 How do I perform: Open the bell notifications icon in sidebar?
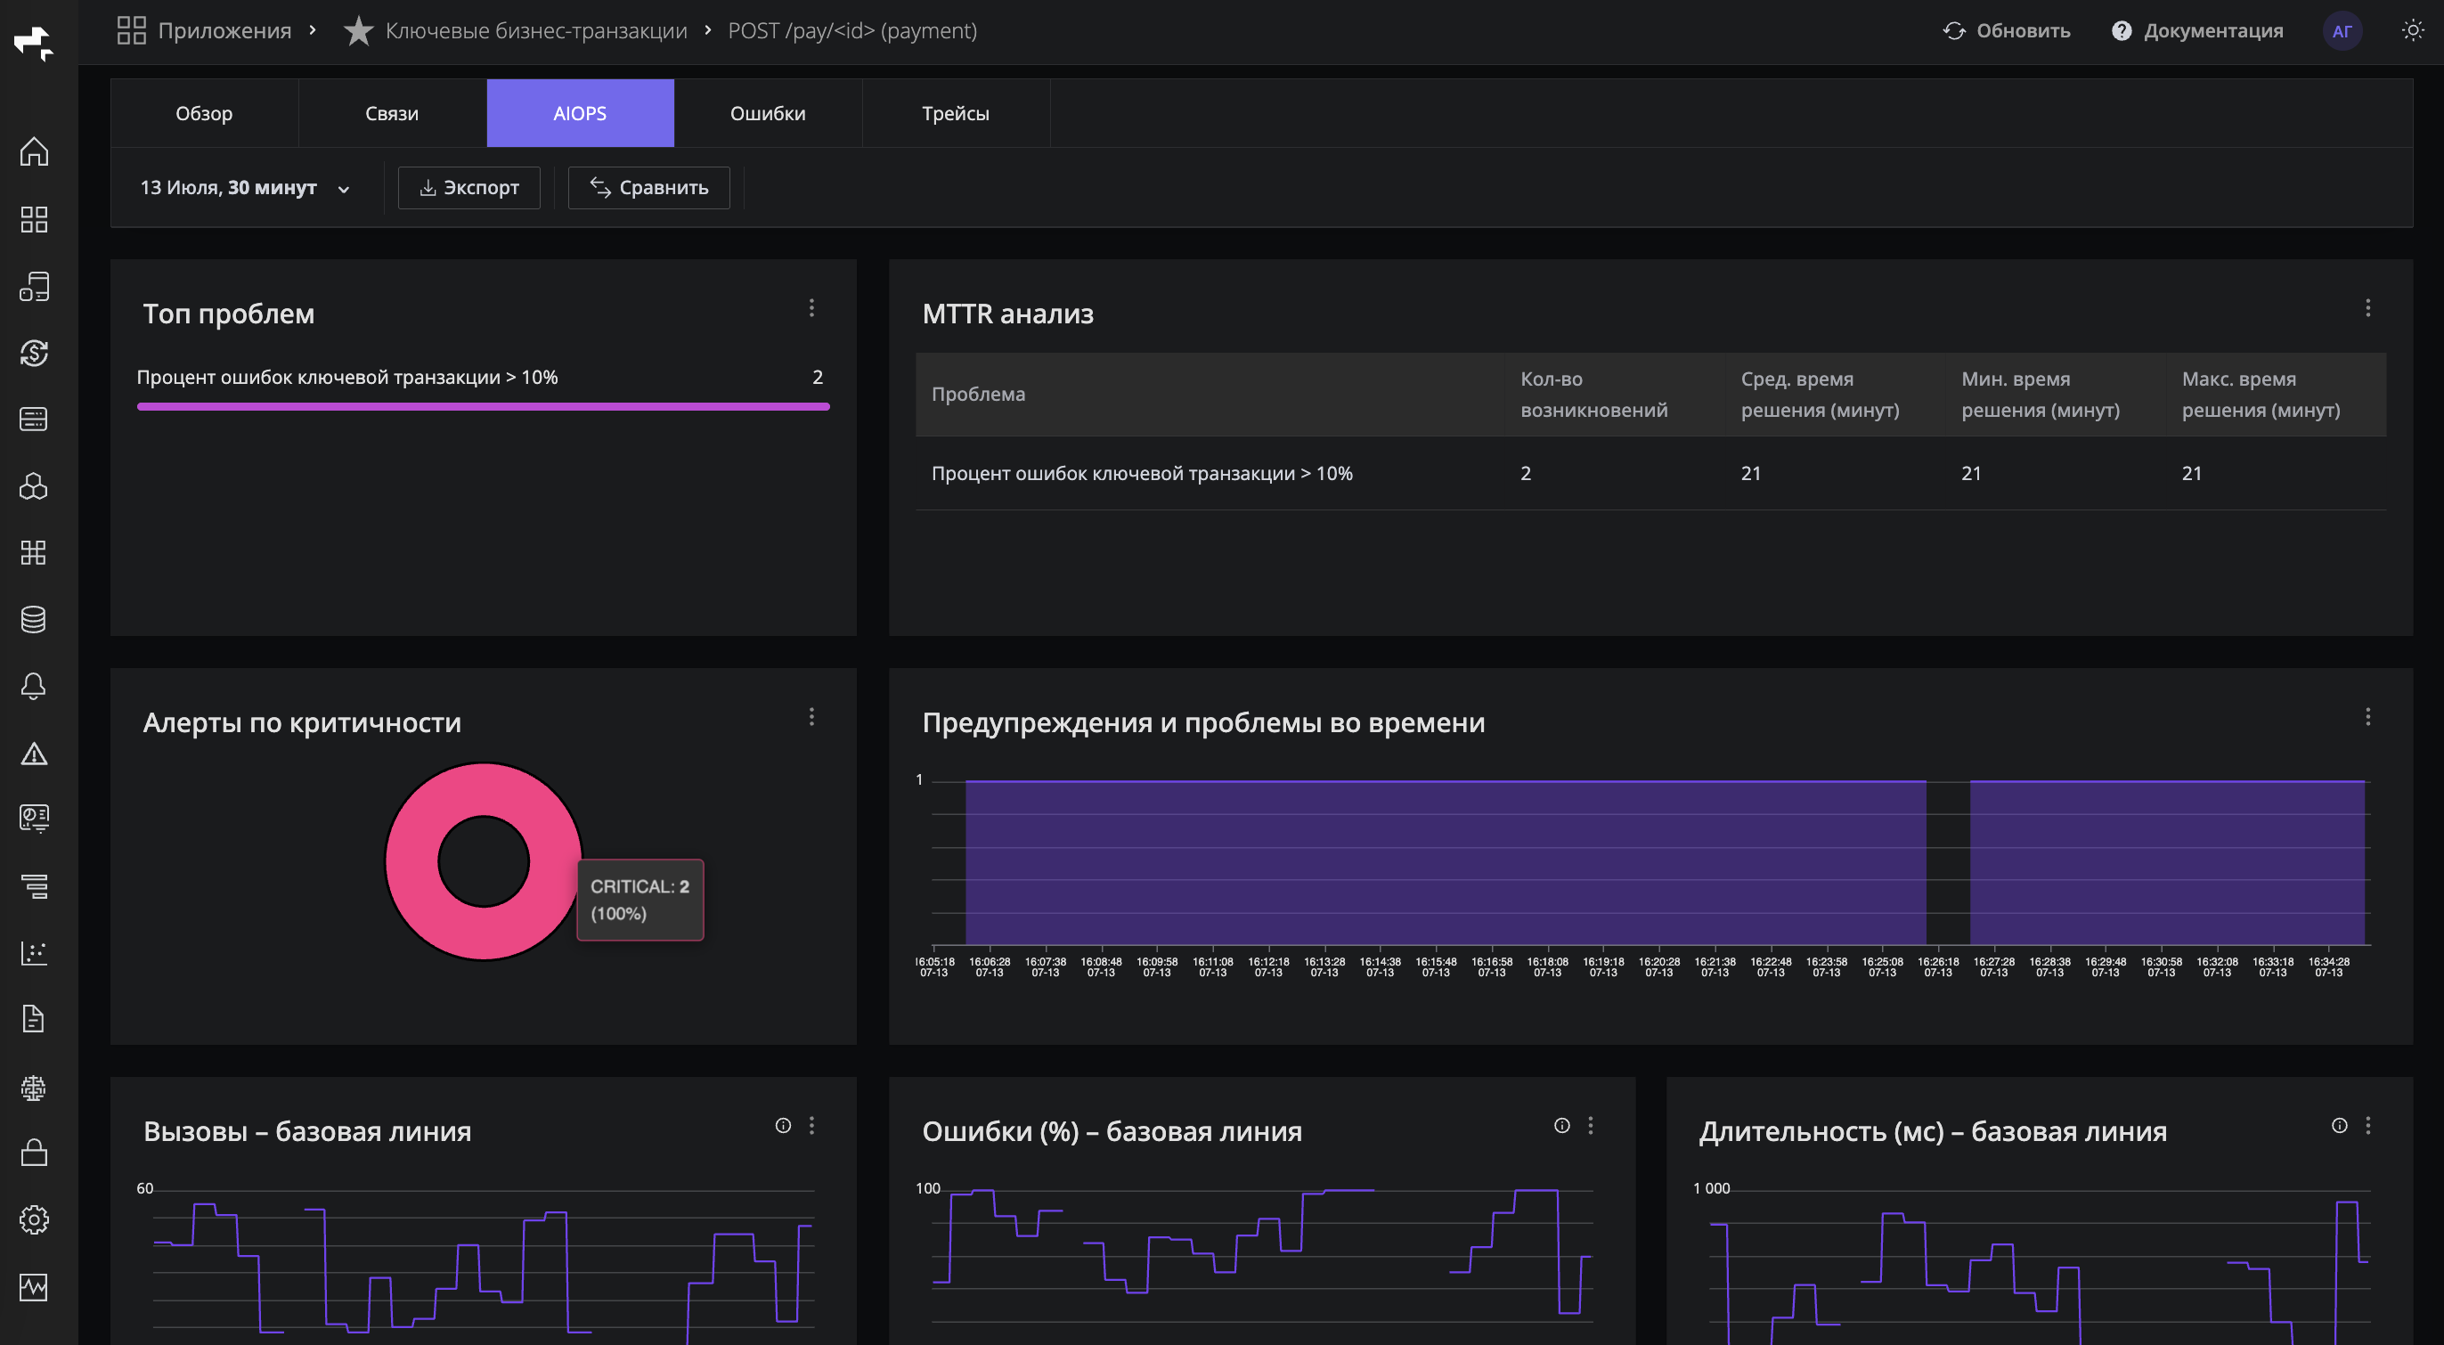[34, 687]
